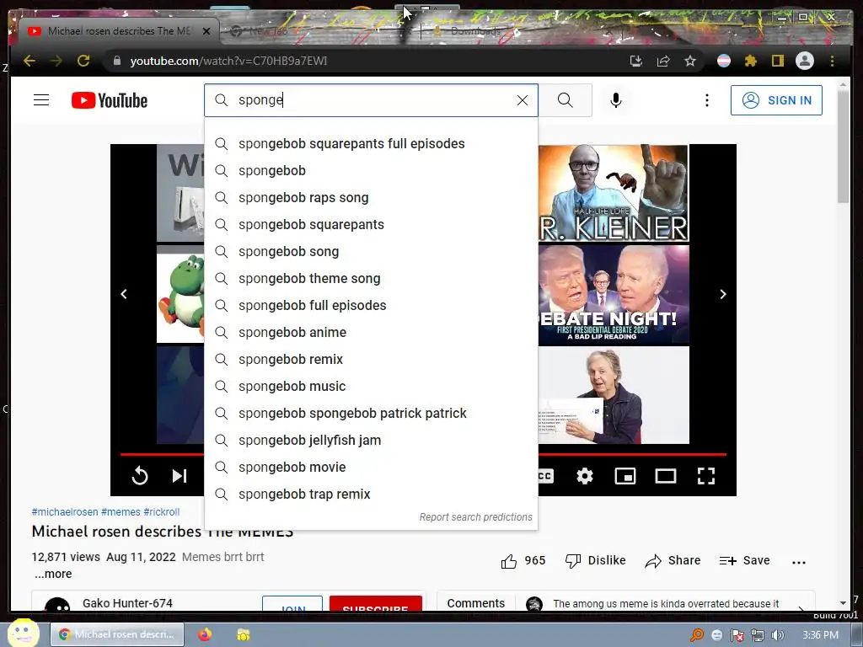Install app icon in address bar
This screenshot has height=647, width=863.
click(x=636, y=61)
